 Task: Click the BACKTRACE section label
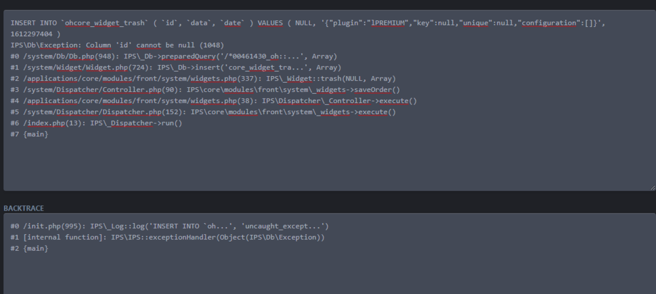(24, 207)
